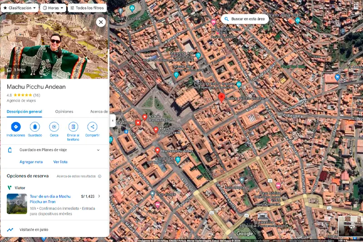The height and width of the screenshot is (242, 363).
Task: Close the Machu Picchu Andean place panel
Action: point(101,22)
